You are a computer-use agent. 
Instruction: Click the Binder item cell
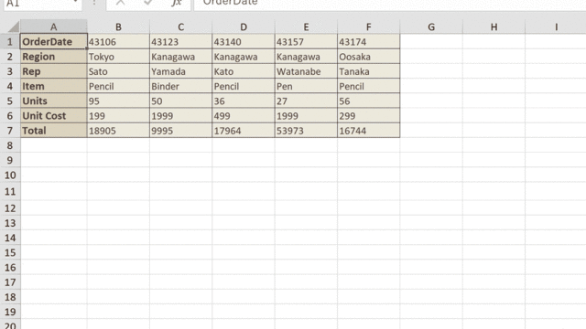(x=181, y=86)
